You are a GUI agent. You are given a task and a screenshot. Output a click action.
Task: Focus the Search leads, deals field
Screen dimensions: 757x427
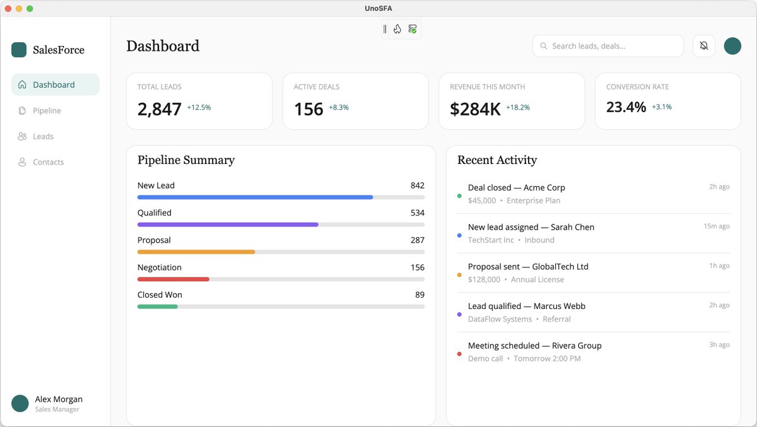(608, 46)
